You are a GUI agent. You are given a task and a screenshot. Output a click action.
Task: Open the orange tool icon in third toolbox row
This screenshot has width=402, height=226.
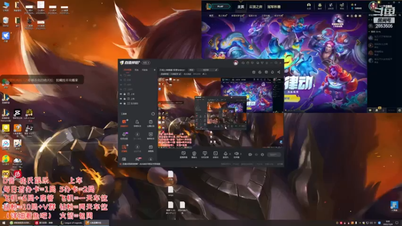tap(124, 148)
